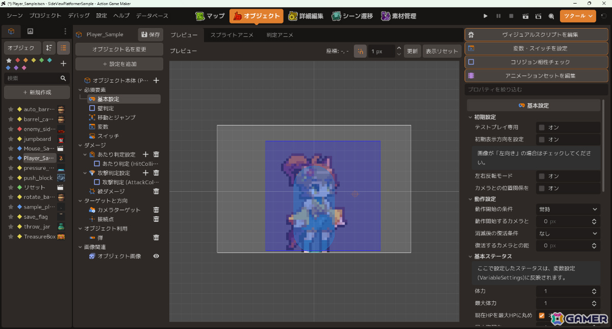This screenshot has height=329, width=612.
Task: Click the 更新 refresh button
Action: [x=412, y=51]
